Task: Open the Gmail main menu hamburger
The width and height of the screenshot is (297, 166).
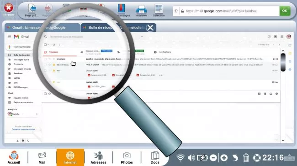Action: click(10, 36)
